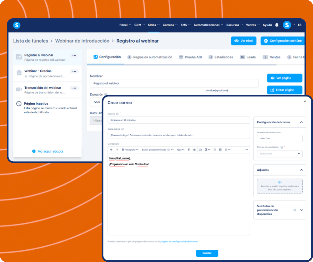Undo with the editor back arrow

tap(112, 150)
